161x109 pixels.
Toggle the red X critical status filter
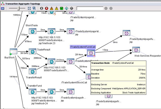coord(46,8)
